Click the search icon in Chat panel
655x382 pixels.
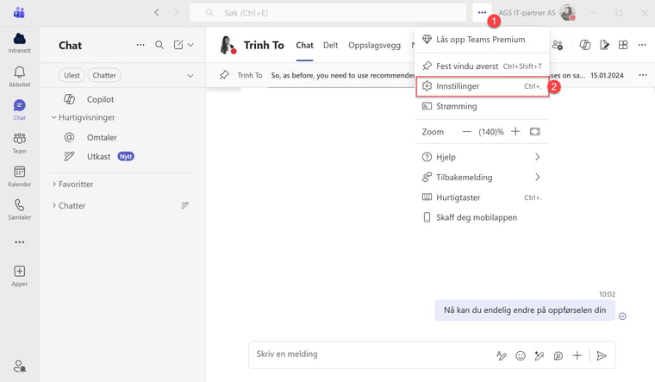(x=159, y=45)
